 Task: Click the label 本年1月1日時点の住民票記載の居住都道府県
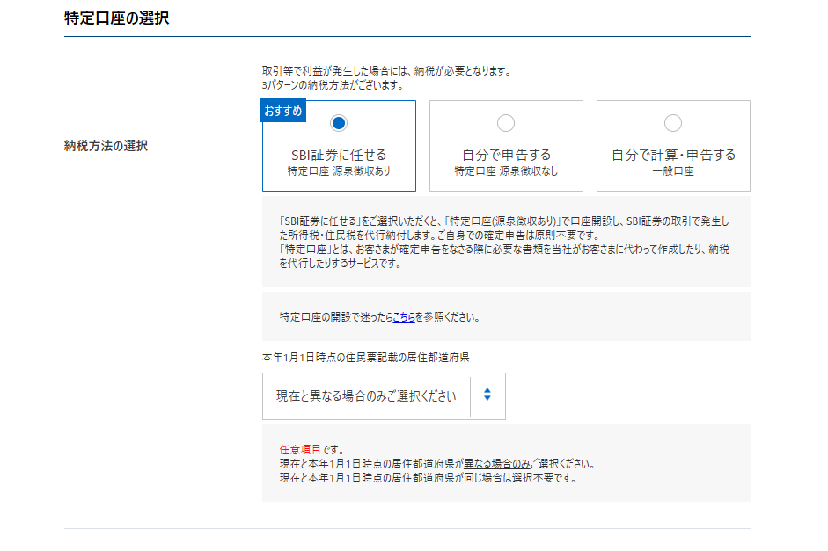[365, 358]
